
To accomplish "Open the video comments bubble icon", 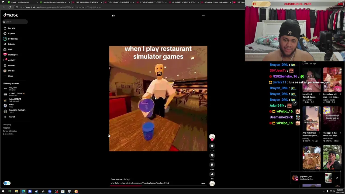I will tap(212, 155).
